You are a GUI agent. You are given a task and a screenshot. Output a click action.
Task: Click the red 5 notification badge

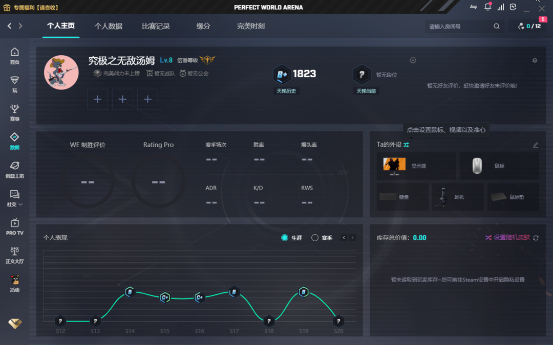(543, 19)
